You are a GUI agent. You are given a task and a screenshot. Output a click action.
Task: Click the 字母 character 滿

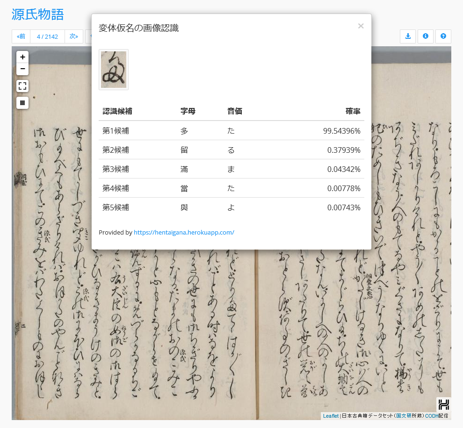(x=184, y=169)
